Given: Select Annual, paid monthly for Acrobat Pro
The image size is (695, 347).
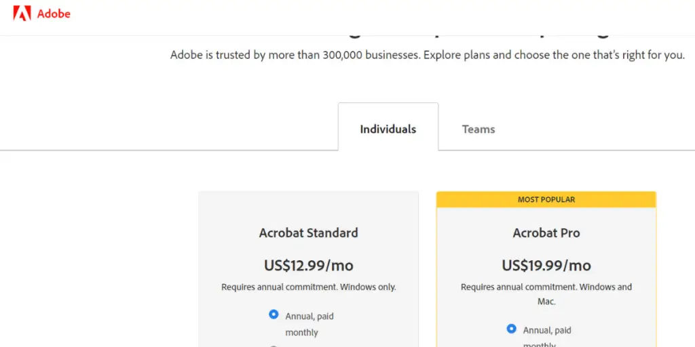Looking at the screenshot, I should [x=511, y=329].
